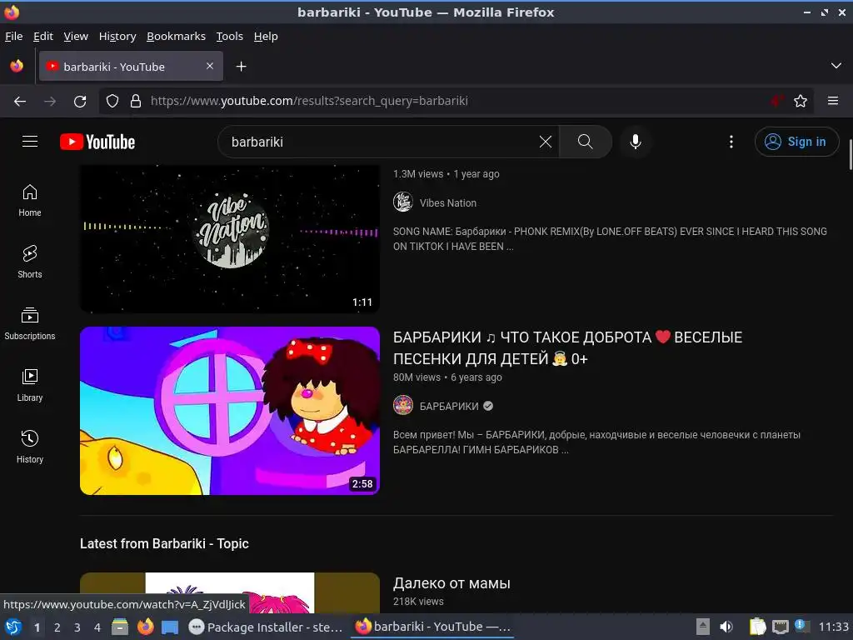Image resolution: width=853 pixels, height=640 pixels.
Task: Switch to Package Installer taskbar window
Action: (266, 627)
